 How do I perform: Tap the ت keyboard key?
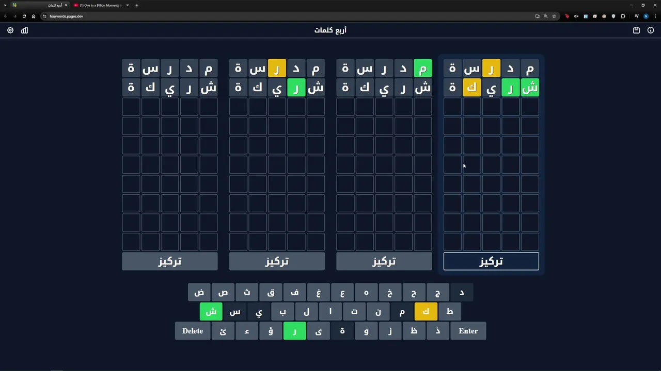click(354, 312)
